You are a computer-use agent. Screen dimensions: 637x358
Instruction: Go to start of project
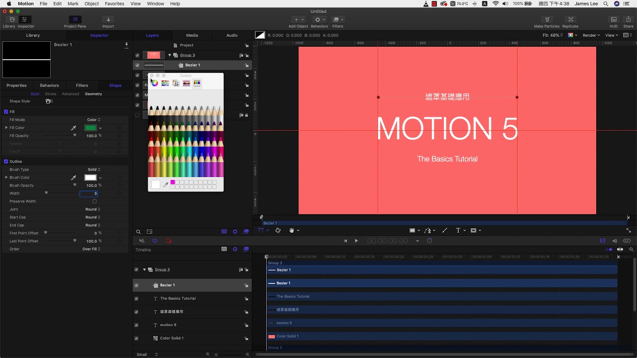pos(345,241)
